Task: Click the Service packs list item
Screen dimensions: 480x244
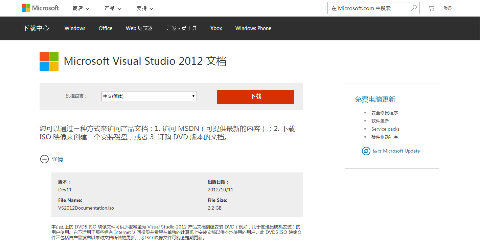Action: point(385,129)
